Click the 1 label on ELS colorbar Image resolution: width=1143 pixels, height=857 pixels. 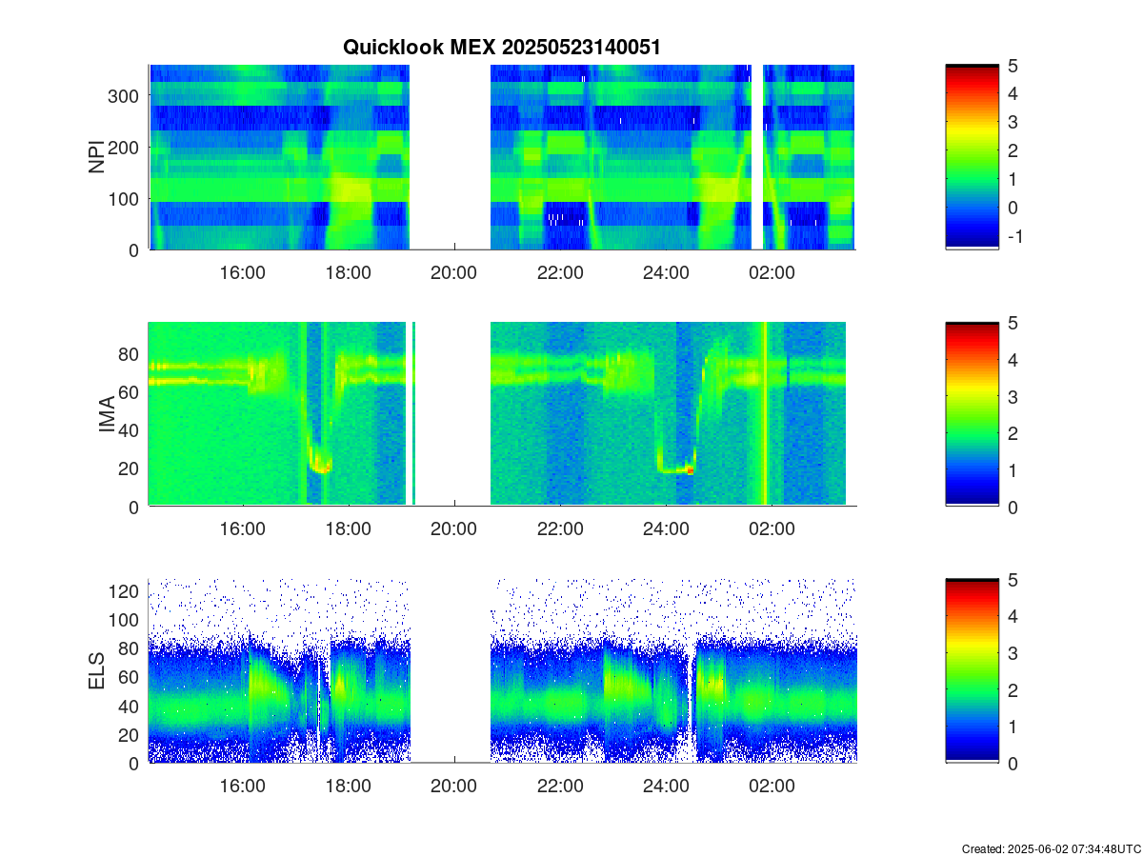point(1013,727)
